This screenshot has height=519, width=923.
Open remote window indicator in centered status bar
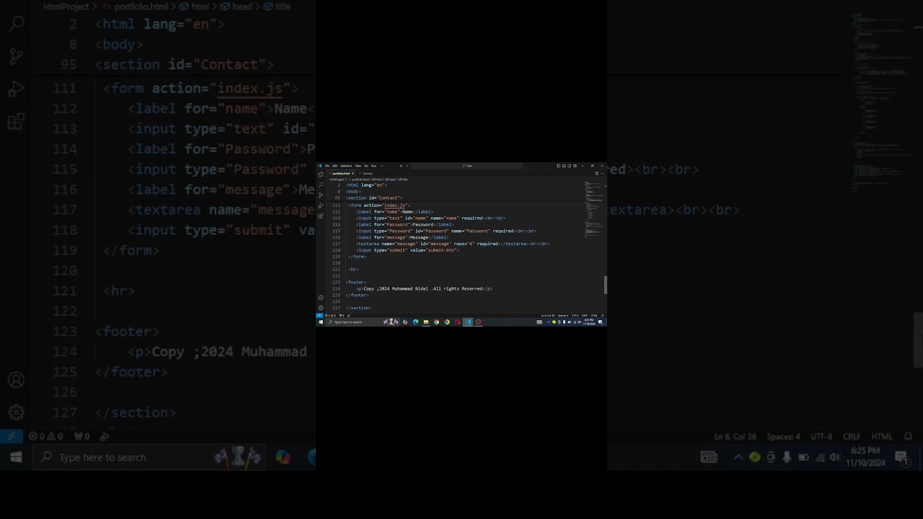pyautogui.click(x=319, y=315)
